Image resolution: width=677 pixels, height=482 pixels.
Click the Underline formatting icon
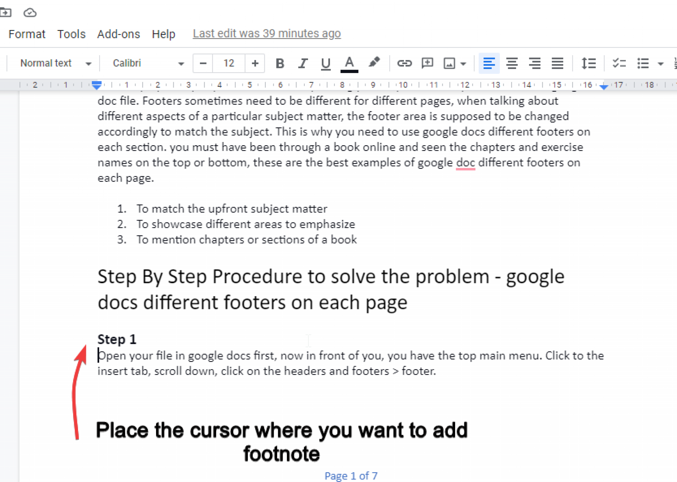(x=324, y=63)
